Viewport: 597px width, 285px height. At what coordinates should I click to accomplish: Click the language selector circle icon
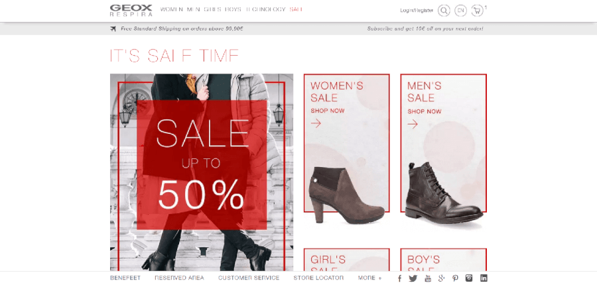coord(461,11)
